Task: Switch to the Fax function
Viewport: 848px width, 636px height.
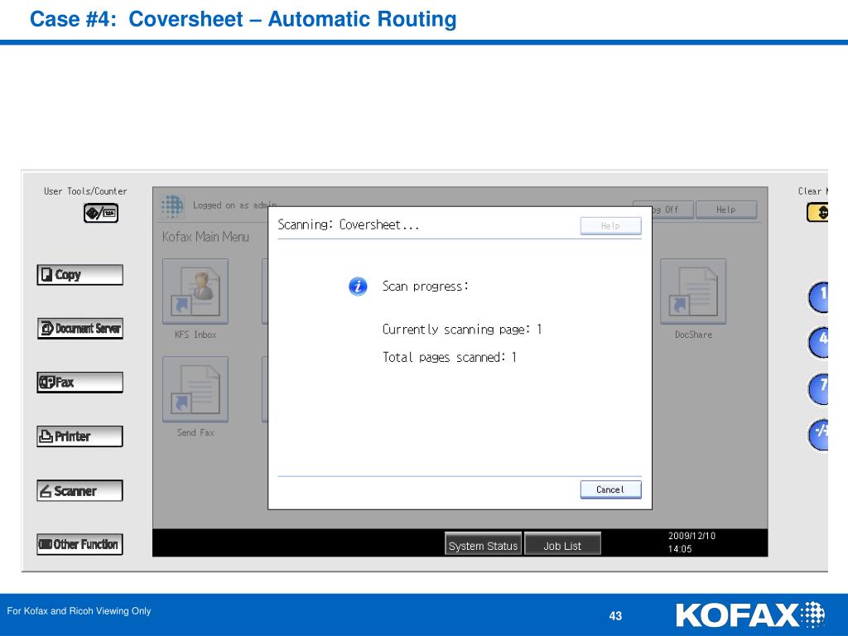Action: click(x=80, y=383)
